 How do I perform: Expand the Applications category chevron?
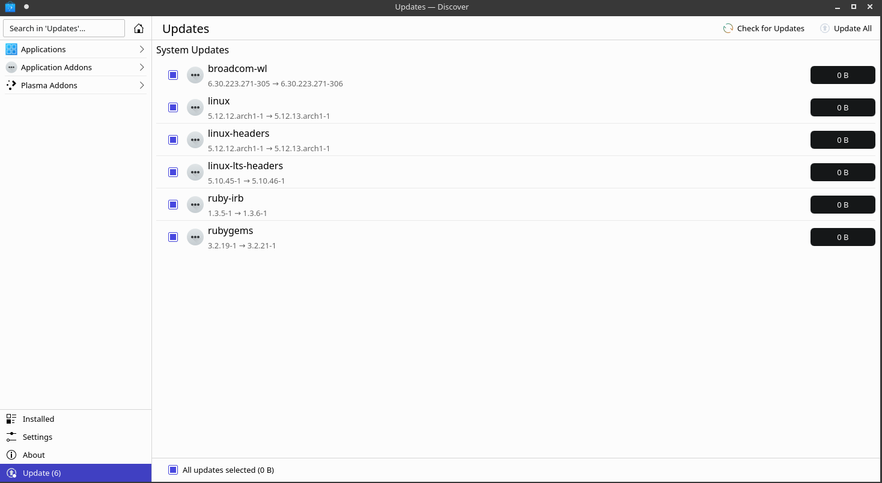(x=142, y=49)
